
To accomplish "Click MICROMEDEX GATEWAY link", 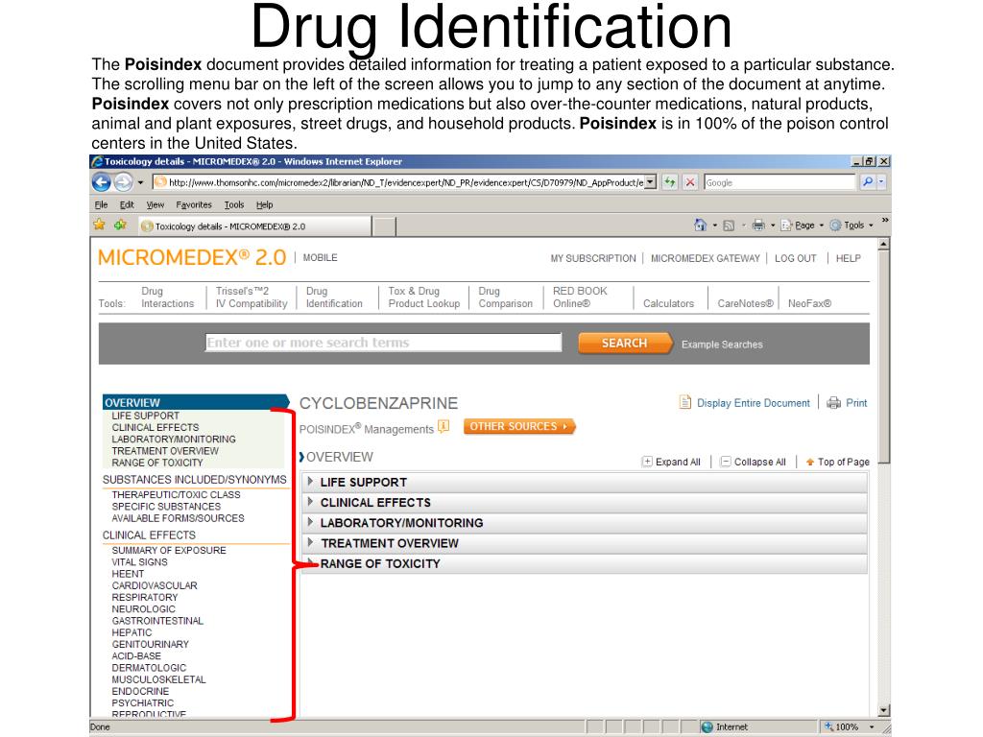I will 705,258.
